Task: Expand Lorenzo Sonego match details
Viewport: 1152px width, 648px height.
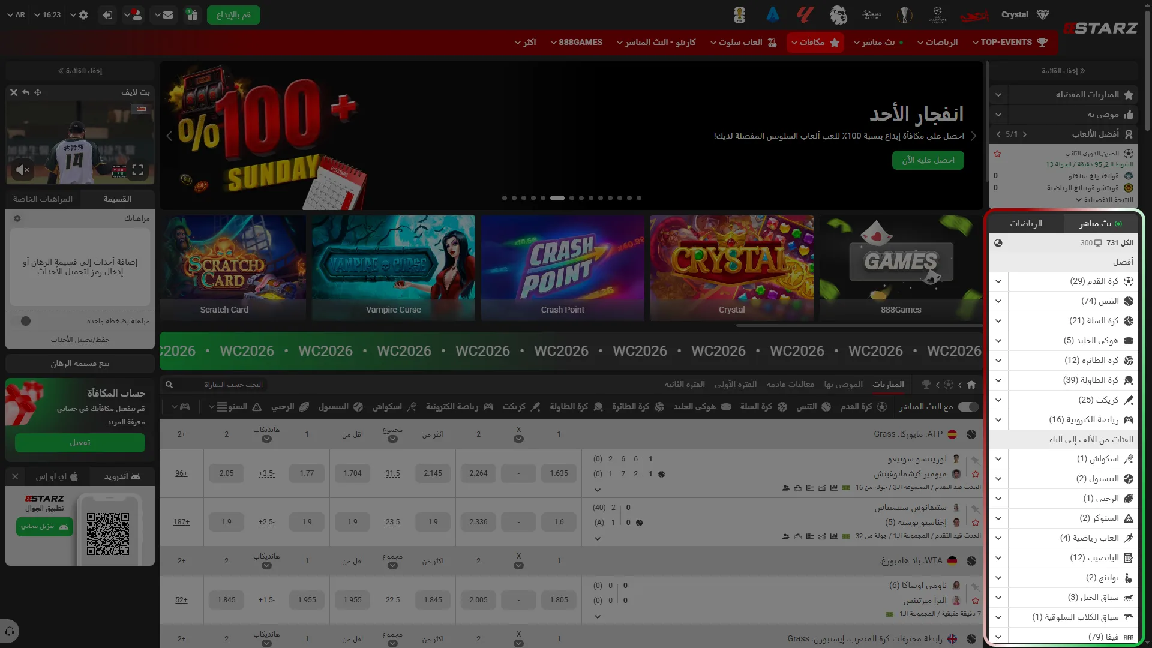Action: click(598, 490)
